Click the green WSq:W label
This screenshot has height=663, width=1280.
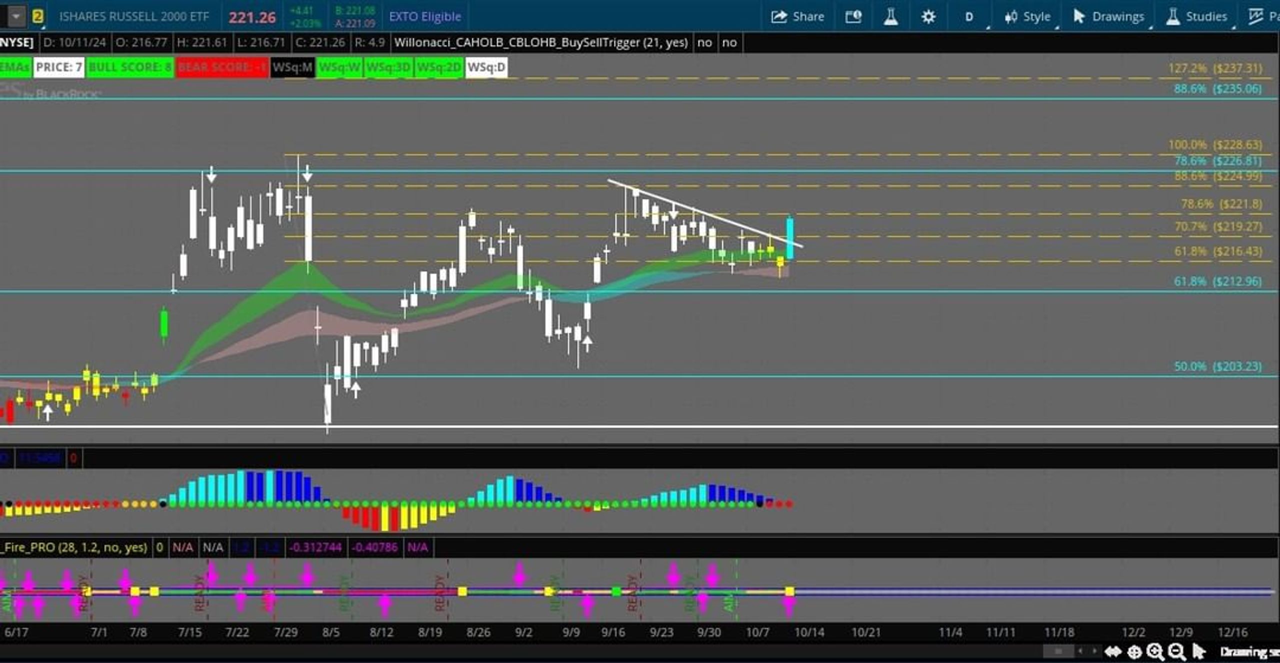(339, 67)
